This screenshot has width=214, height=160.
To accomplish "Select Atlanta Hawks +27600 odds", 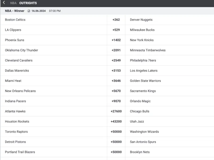I will (116, 111).
